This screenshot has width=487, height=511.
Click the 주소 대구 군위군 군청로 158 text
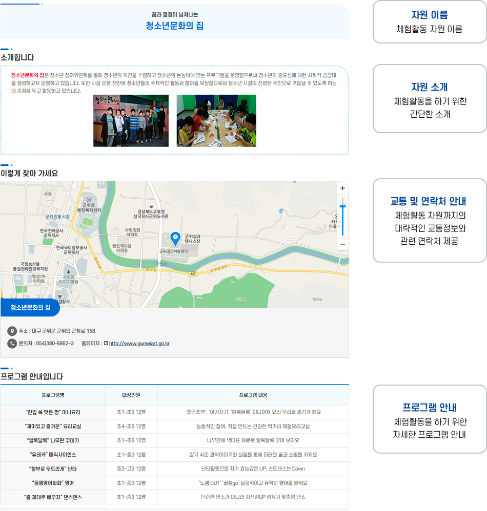(x=57, y=331)
